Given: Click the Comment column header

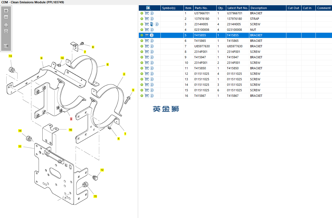Looking at the screenshot, I should point(324,8).
